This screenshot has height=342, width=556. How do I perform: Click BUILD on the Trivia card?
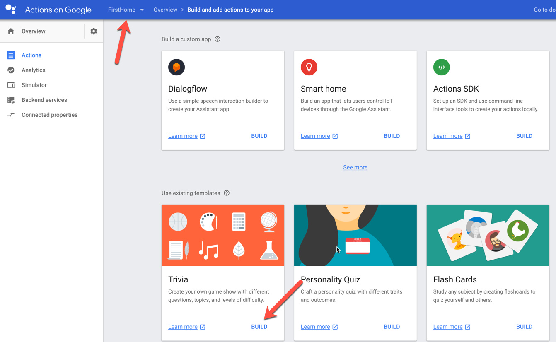(x=259, y=327)
